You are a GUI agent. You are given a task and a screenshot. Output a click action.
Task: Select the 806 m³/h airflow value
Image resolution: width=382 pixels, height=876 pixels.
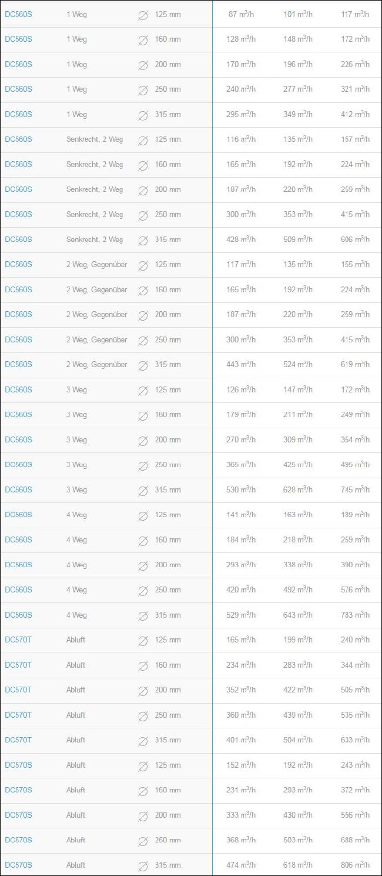[355, 865]
